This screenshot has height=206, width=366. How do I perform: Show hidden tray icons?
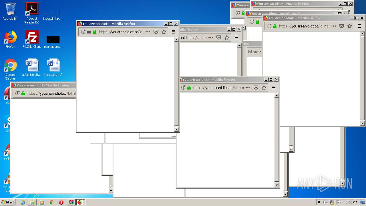point(319,202)
